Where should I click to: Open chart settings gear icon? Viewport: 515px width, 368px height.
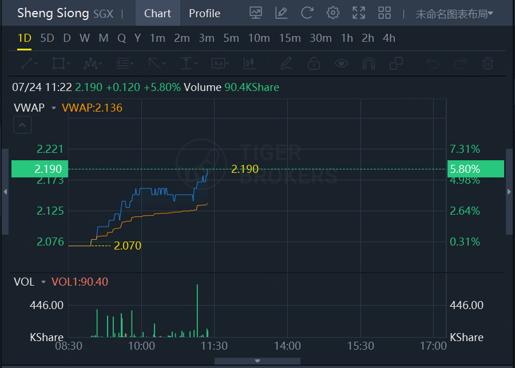coord(332,13)
